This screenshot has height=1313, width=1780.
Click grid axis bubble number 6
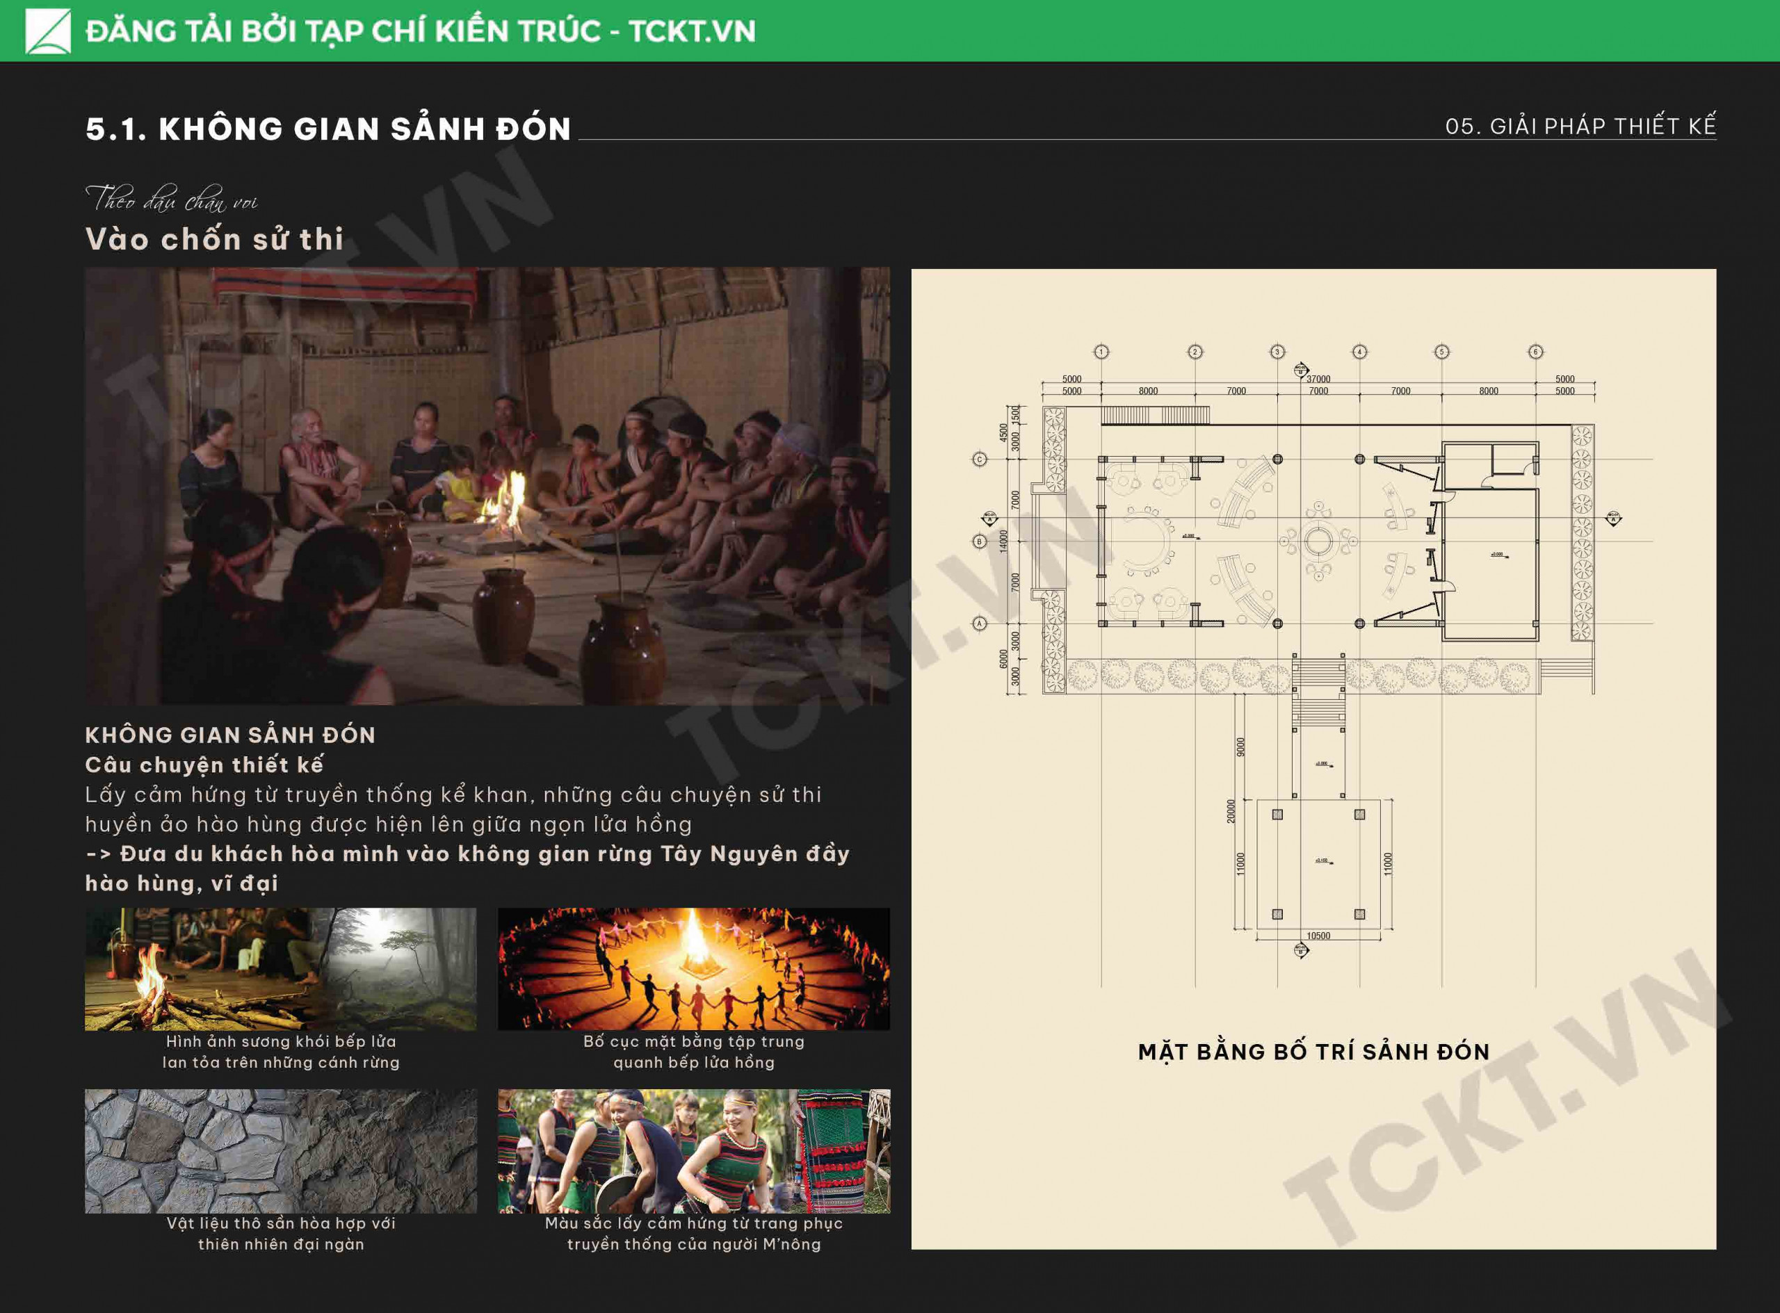pyautogui.click(x=1535, y=351)
